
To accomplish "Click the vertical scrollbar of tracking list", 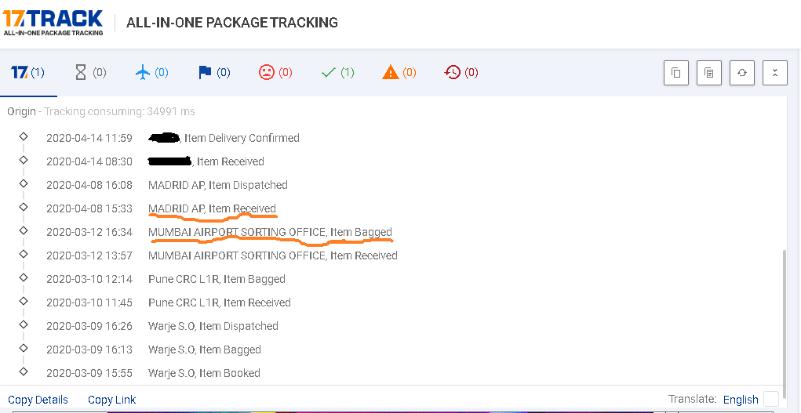I will (x=785, y=317).
